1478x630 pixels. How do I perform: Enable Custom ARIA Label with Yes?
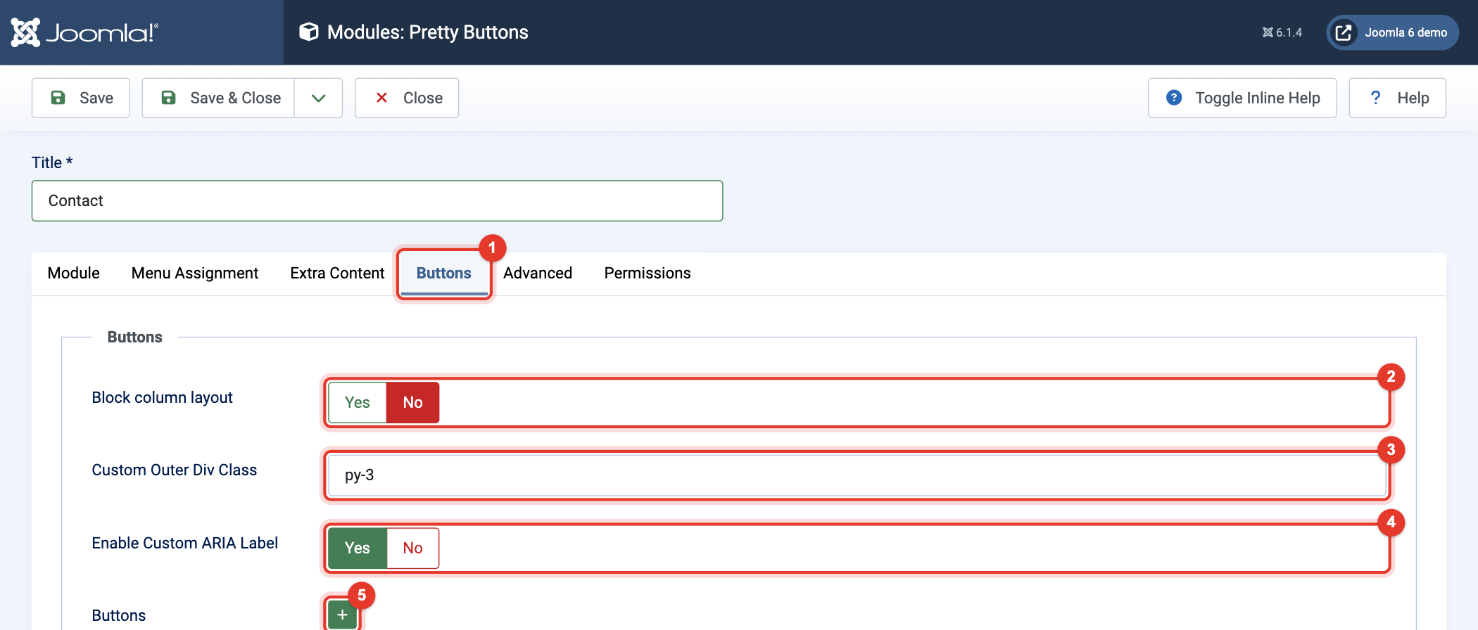(x=358, y=548)
